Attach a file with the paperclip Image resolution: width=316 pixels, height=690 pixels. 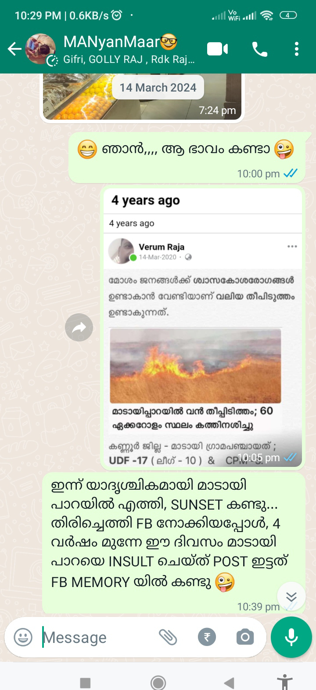point(168,637)
